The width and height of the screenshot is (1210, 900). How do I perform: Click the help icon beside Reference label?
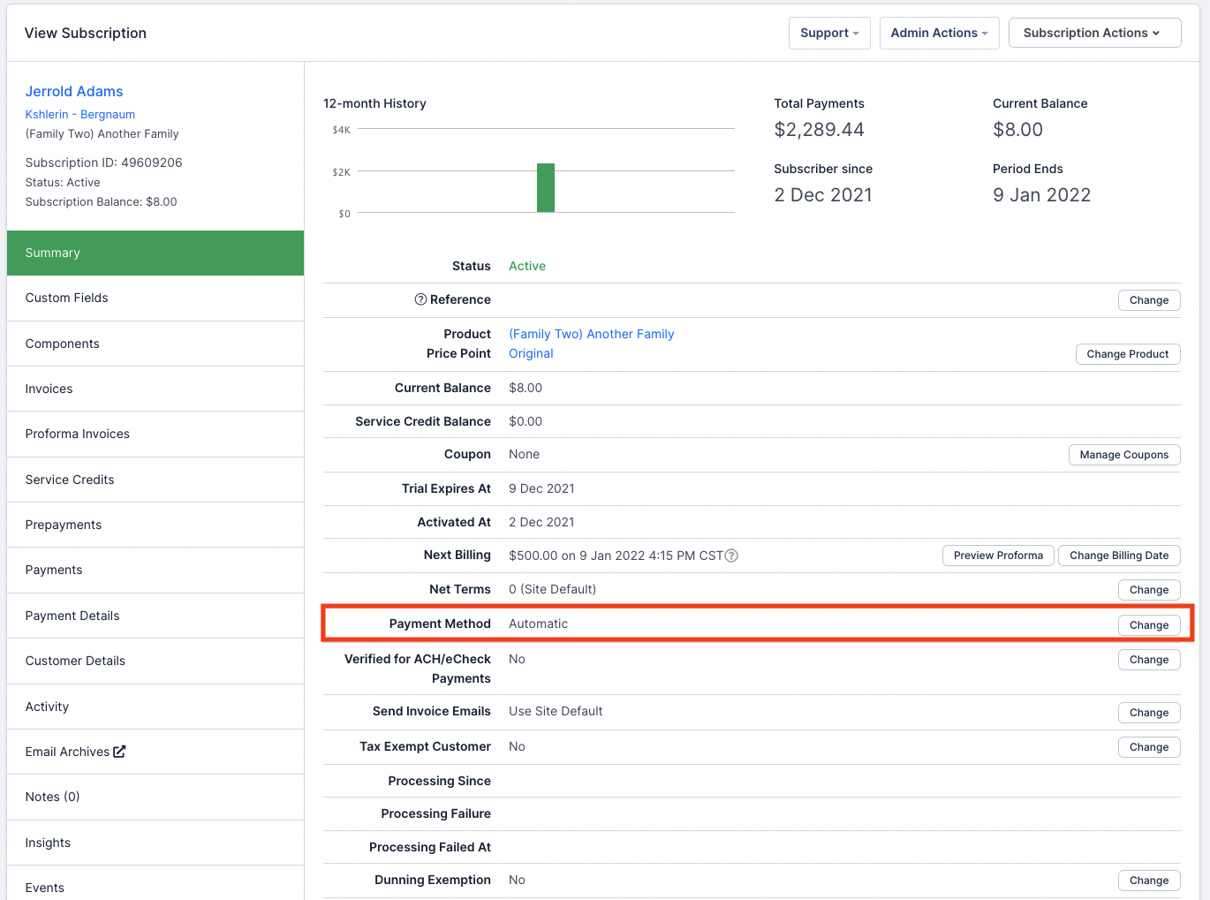pos(420,299)
